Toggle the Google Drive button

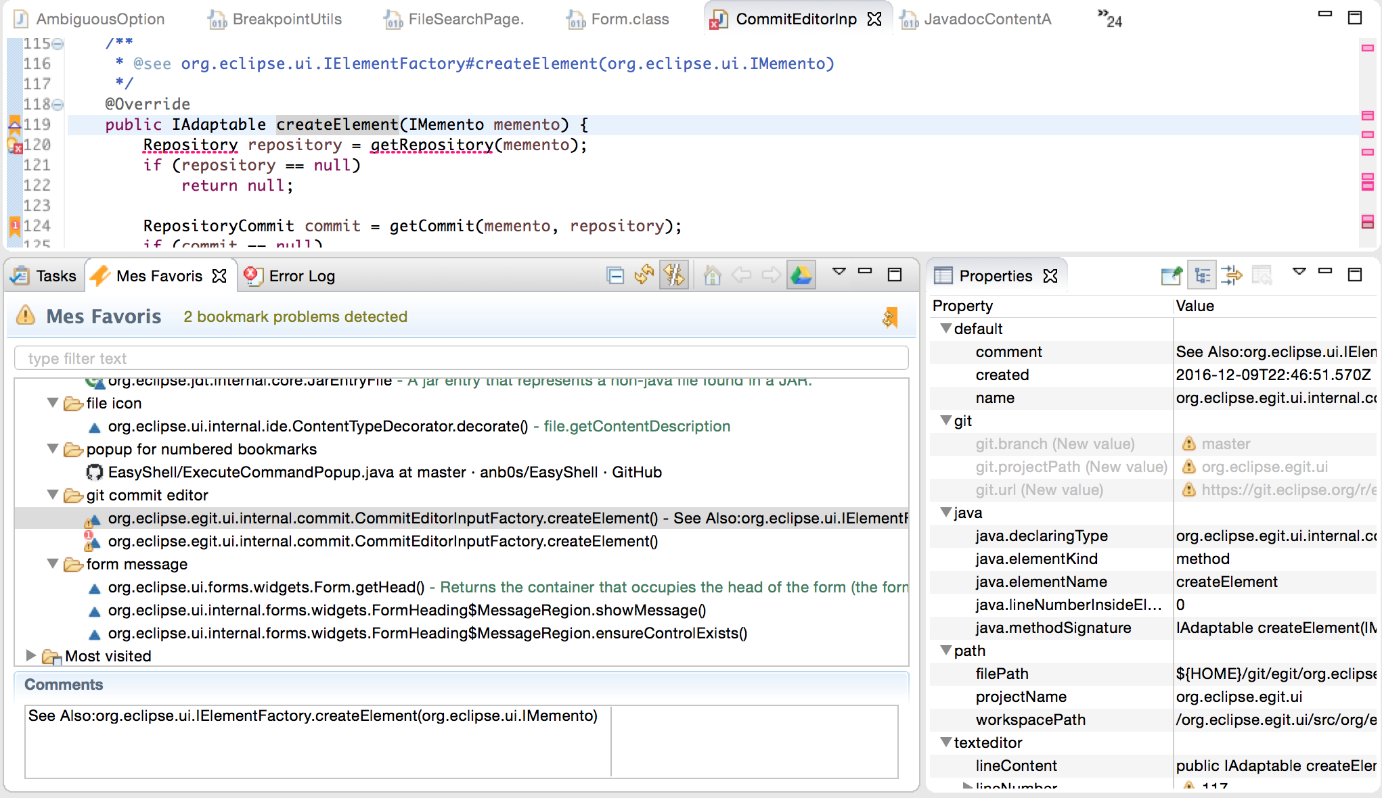pyautogui.click(x=801, y=275)
